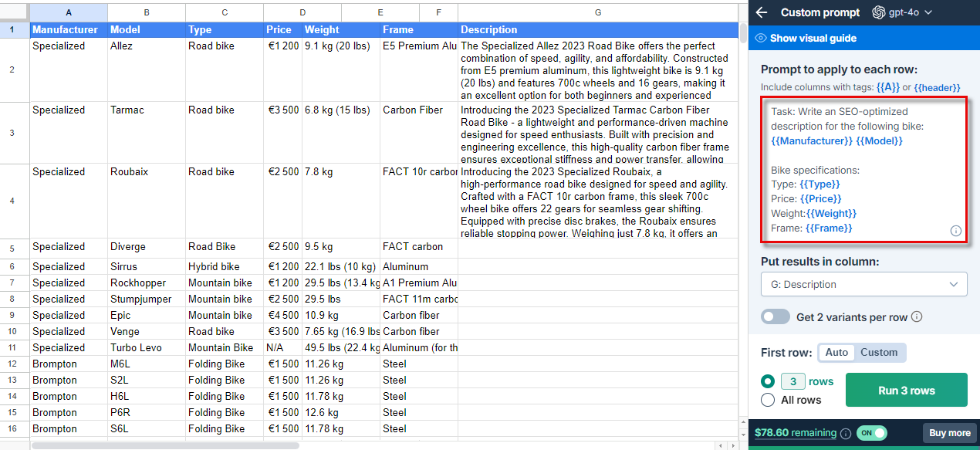Click the 'Roubaix' model cell
The image size is (980, 450).
[147, 201]
